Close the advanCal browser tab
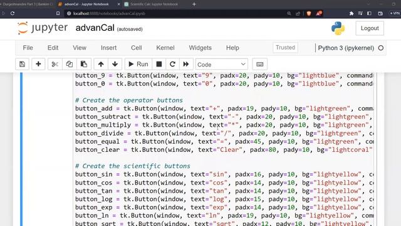The width and height of the screenshot is (401, 226). coord(118,4)
